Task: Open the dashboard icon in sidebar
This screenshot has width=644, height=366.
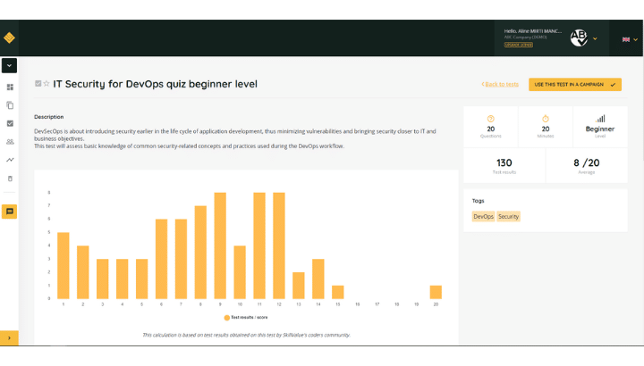Action: [10, 87]
